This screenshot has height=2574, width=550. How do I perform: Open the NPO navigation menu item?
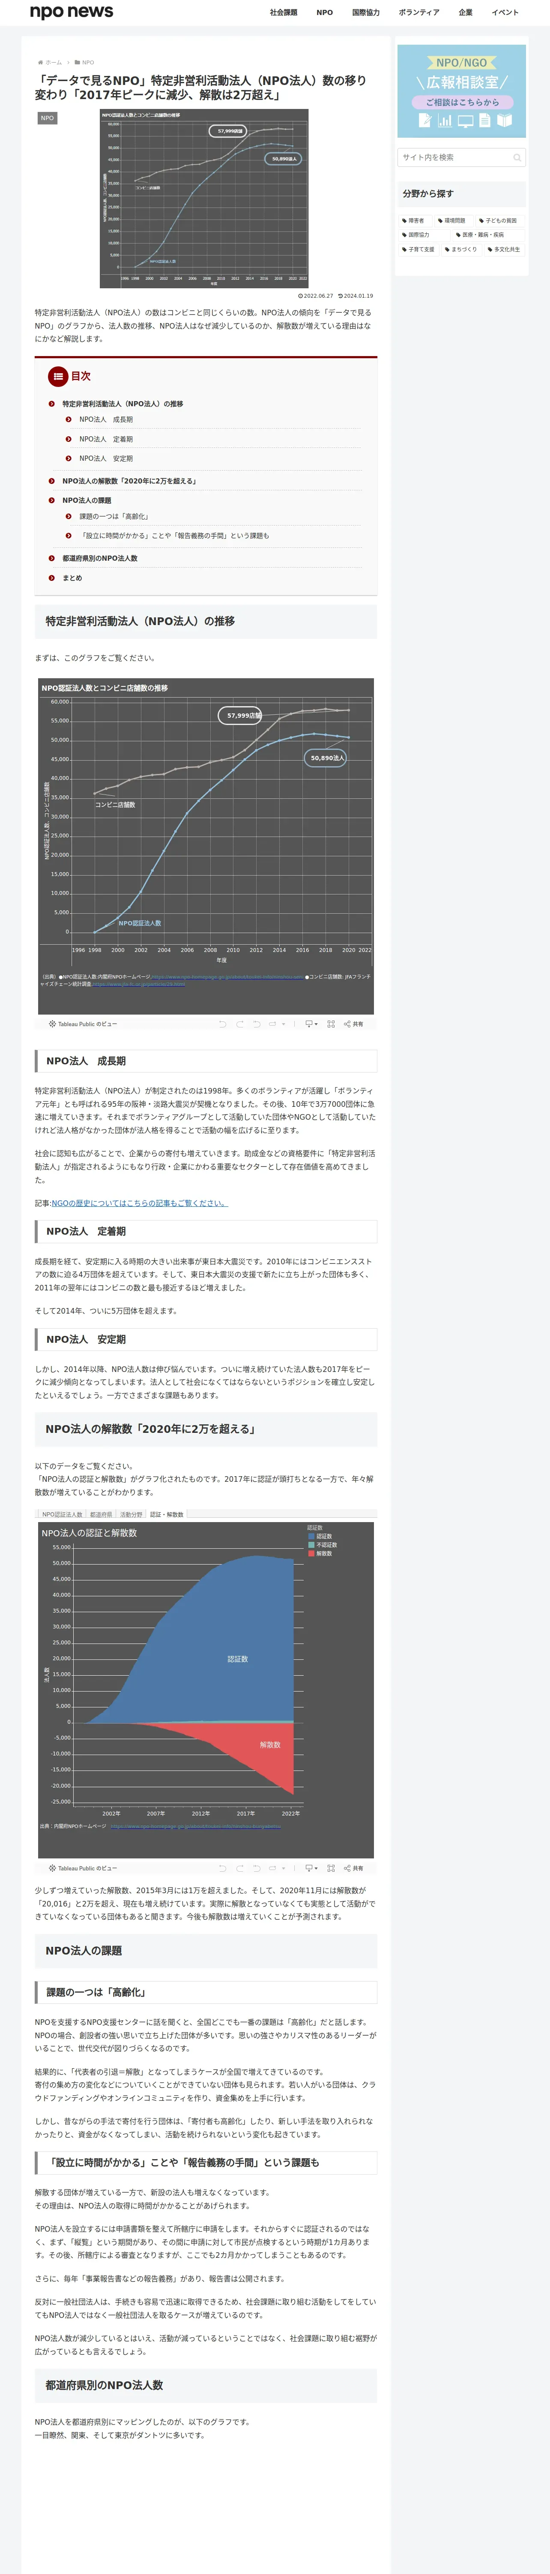click(324, 13)
